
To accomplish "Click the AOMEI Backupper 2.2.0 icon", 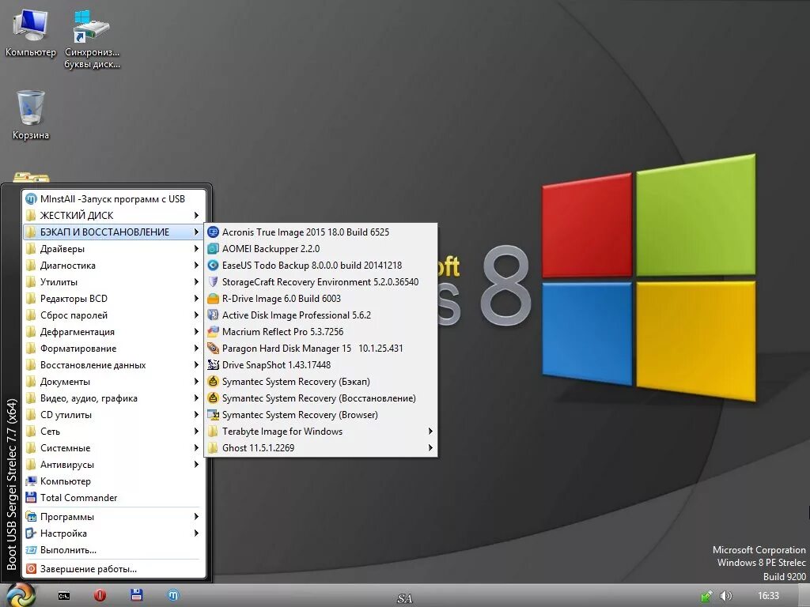I will point(213,249).
